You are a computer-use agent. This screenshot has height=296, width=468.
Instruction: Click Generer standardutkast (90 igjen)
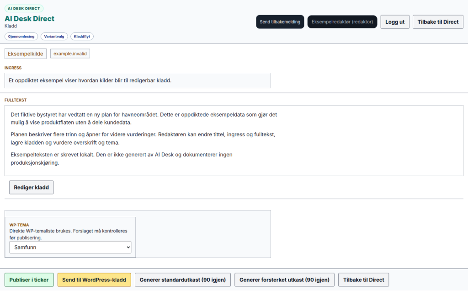tap(183, 280)
